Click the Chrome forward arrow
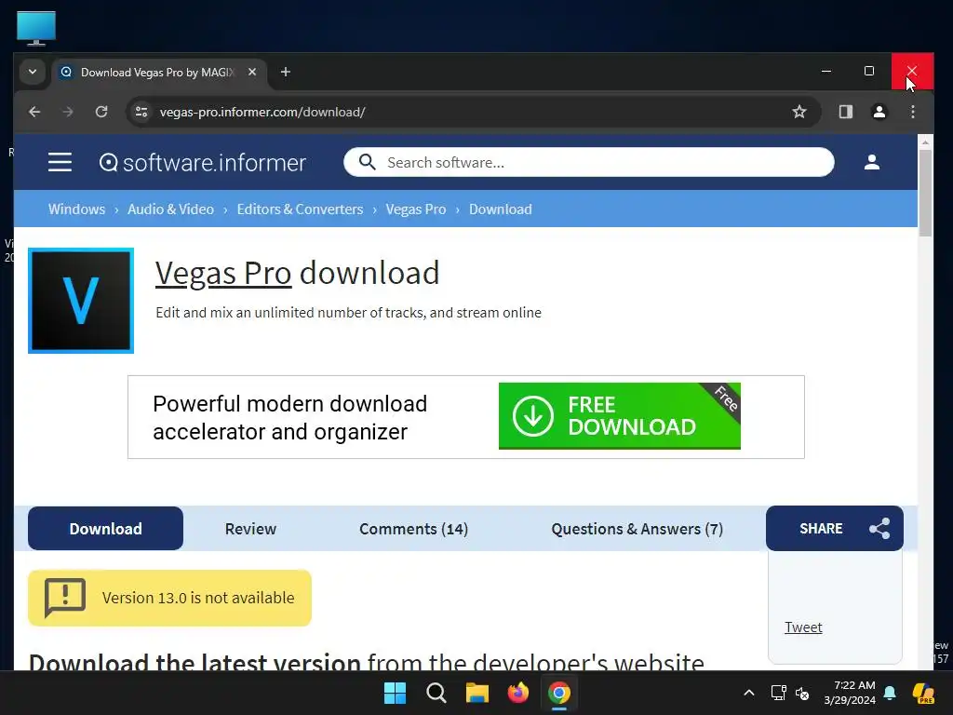The image size is (953, 715). point(67,112)
